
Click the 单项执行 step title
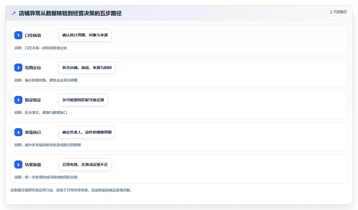pos(33,132)
